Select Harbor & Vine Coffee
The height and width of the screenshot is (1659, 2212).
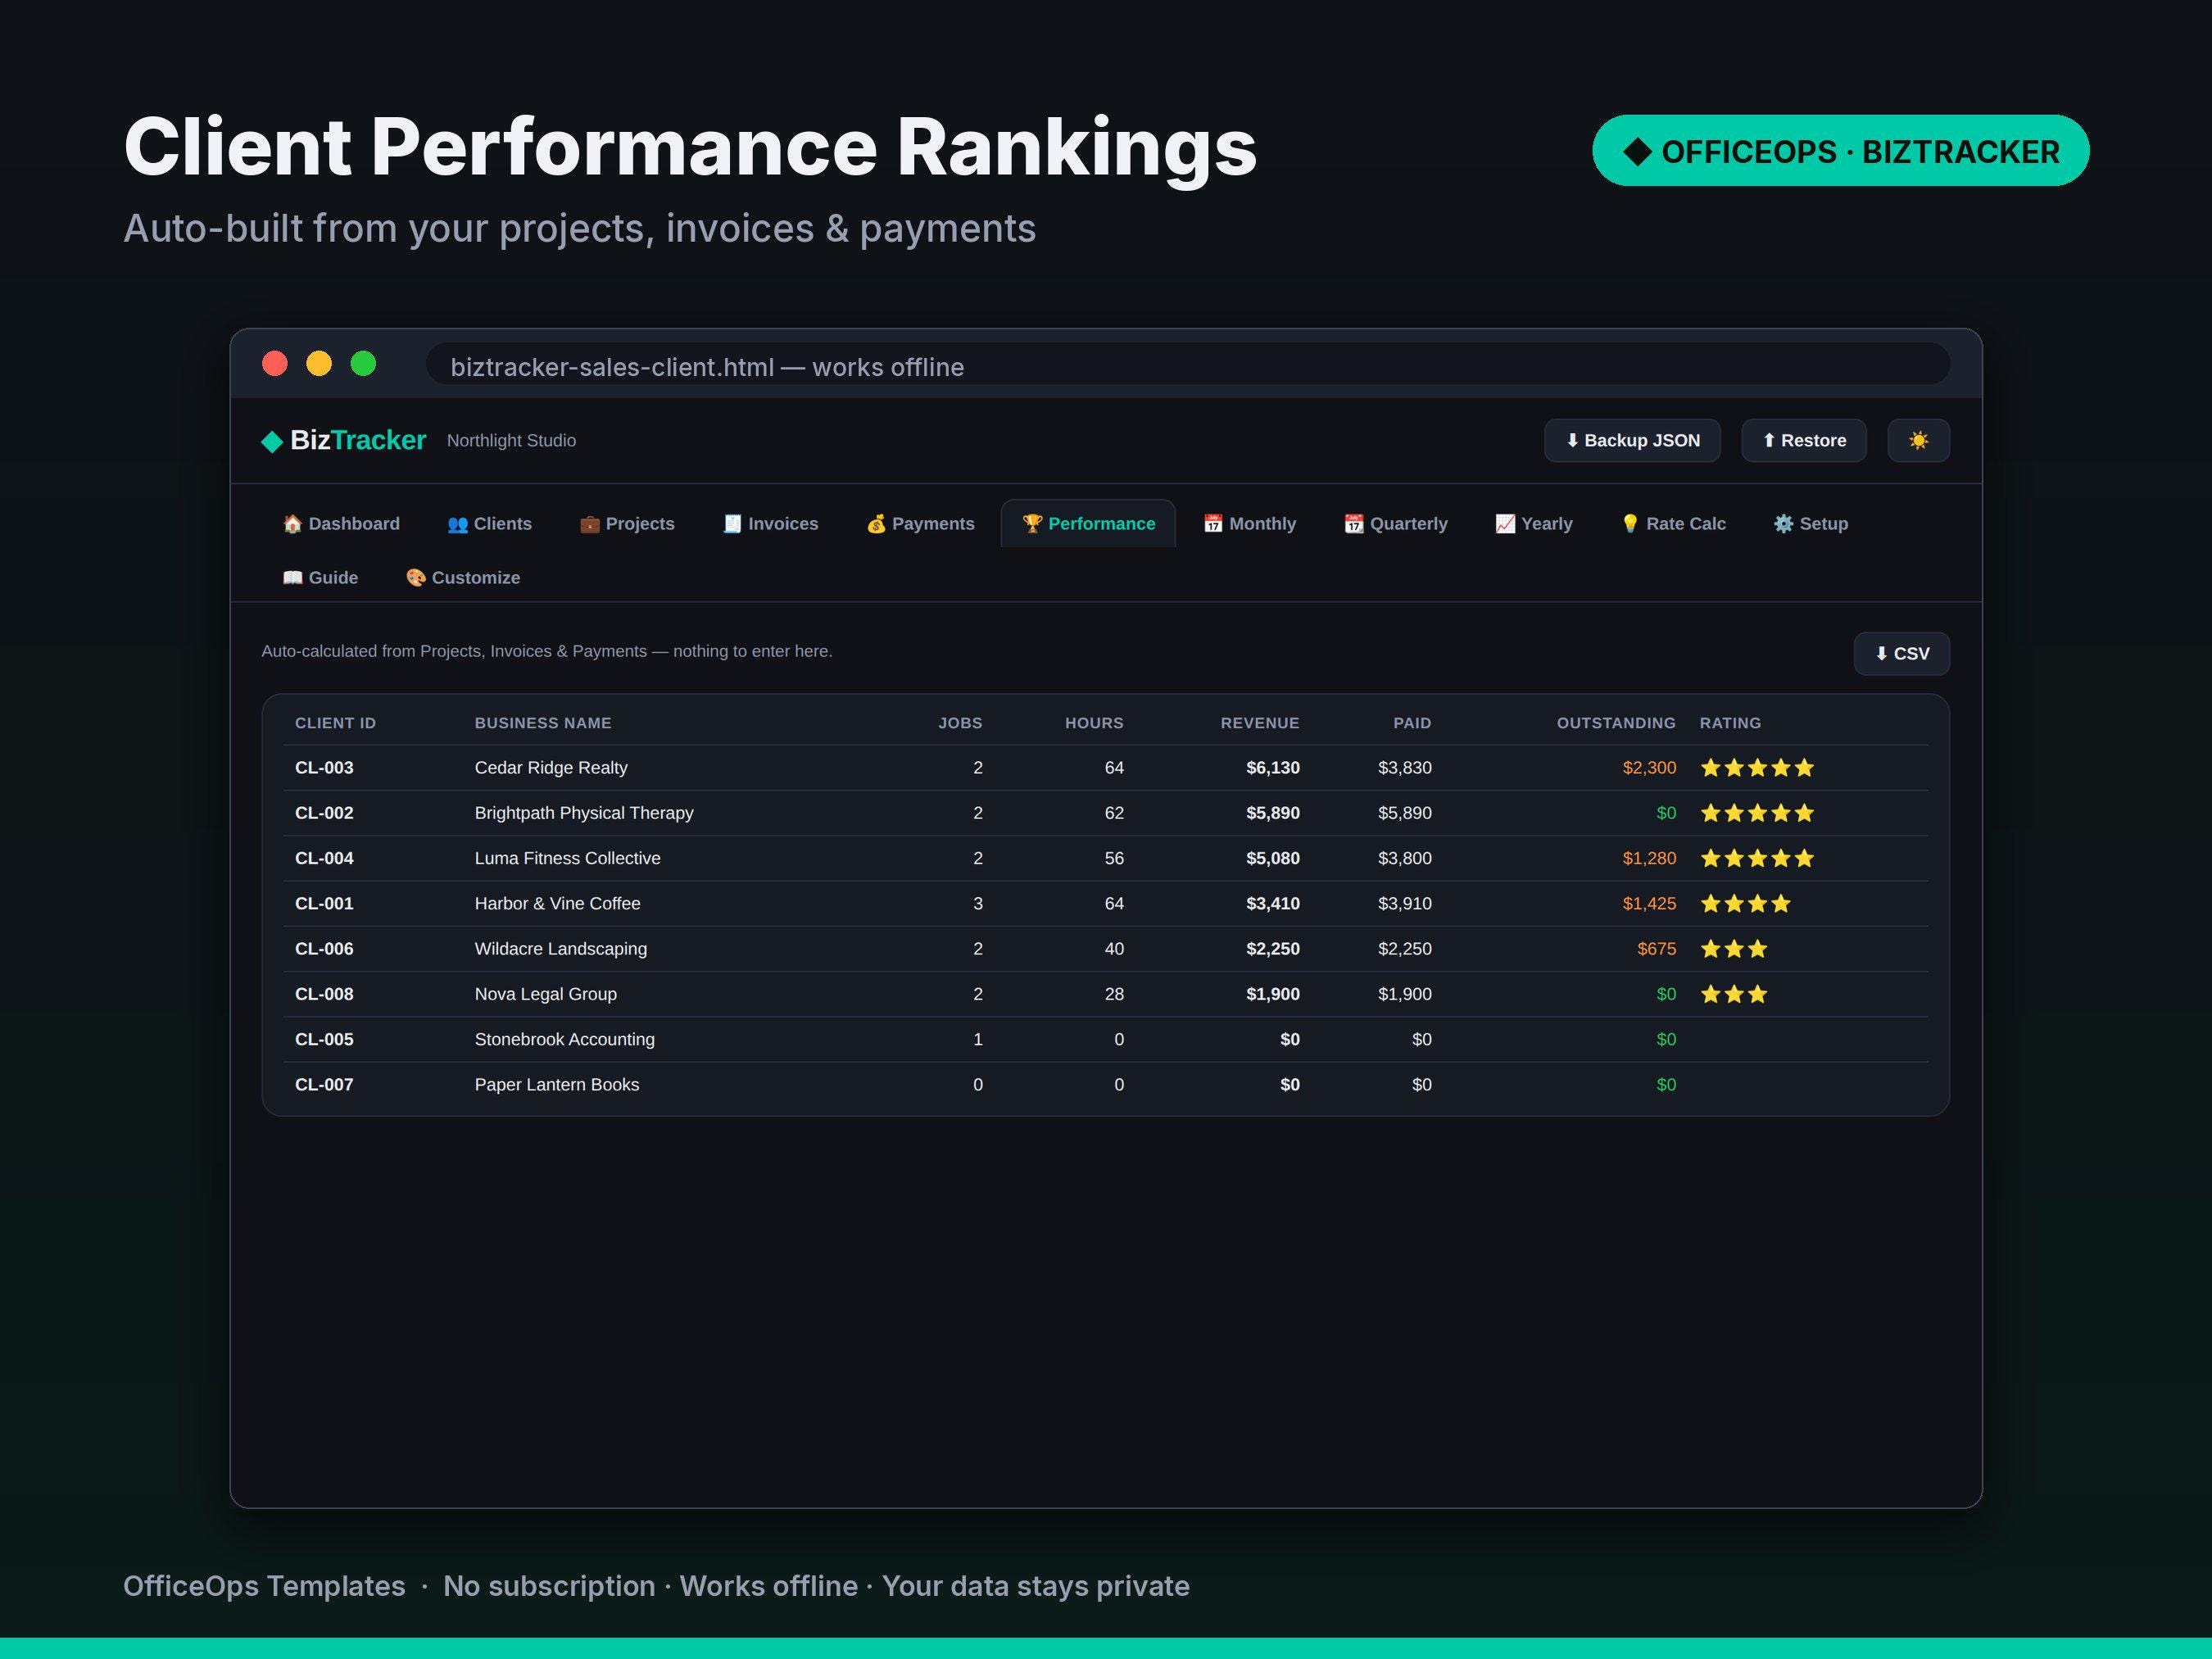[557, 903]
